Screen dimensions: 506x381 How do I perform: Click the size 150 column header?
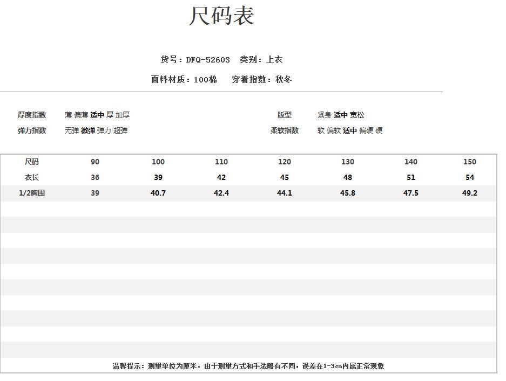470,162
